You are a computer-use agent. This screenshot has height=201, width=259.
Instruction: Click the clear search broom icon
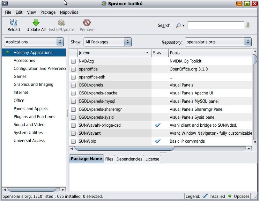pyautogui.click(x=248, y=25)
